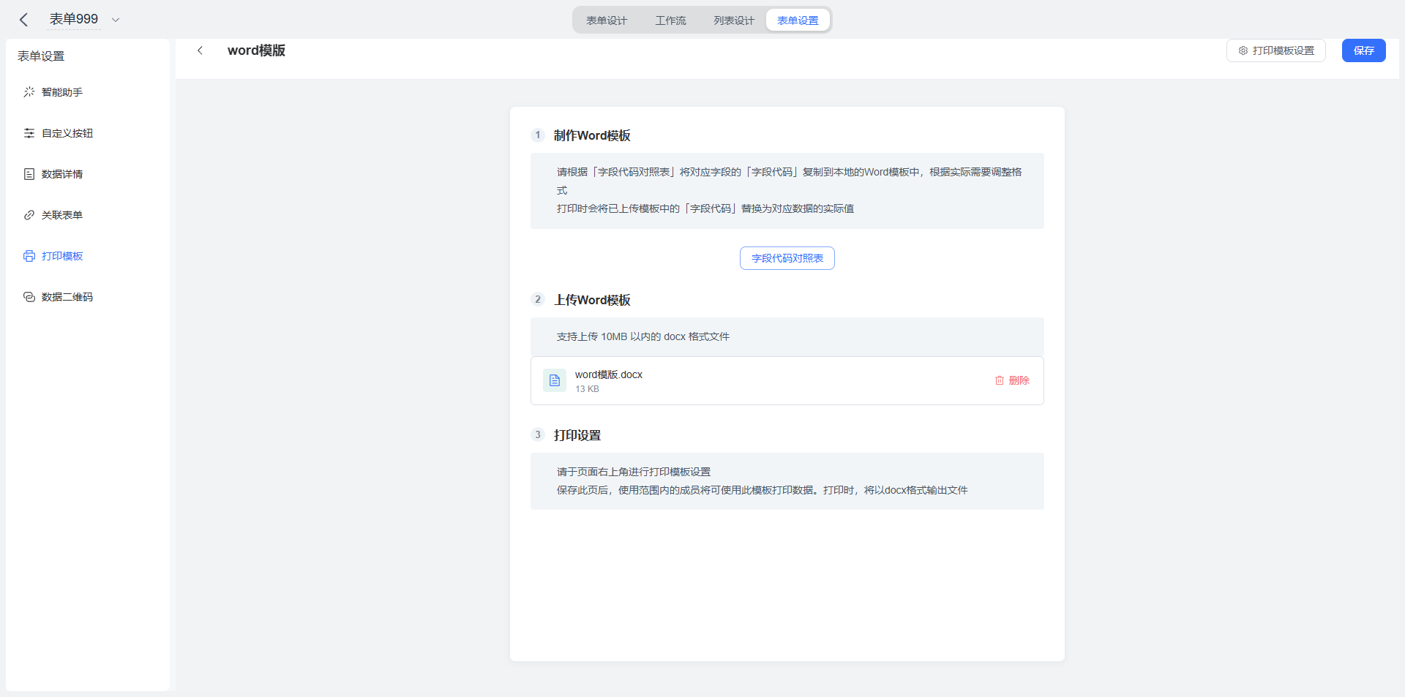Click the 智能助手 sparkle icon

[29, 91]
